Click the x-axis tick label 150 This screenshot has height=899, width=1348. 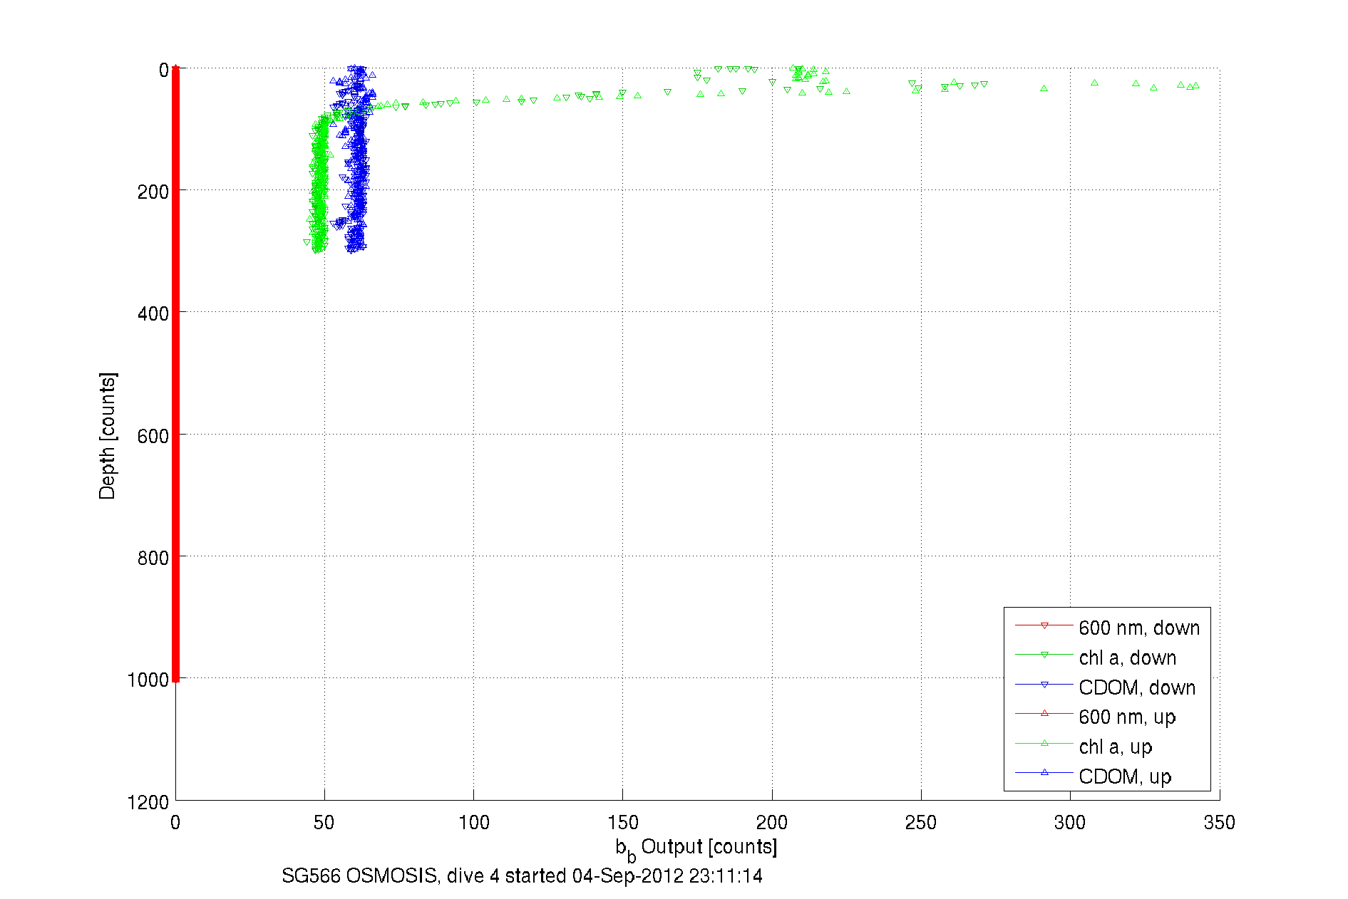[623, 823]
